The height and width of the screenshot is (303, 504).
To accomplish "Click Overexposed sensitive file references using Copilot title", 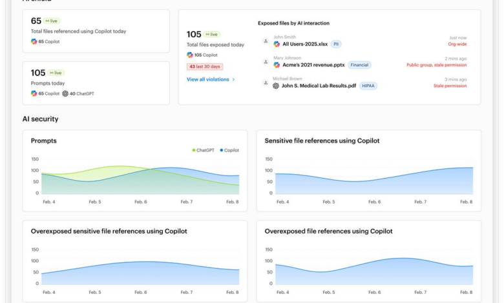I will [x=109, y=231].
